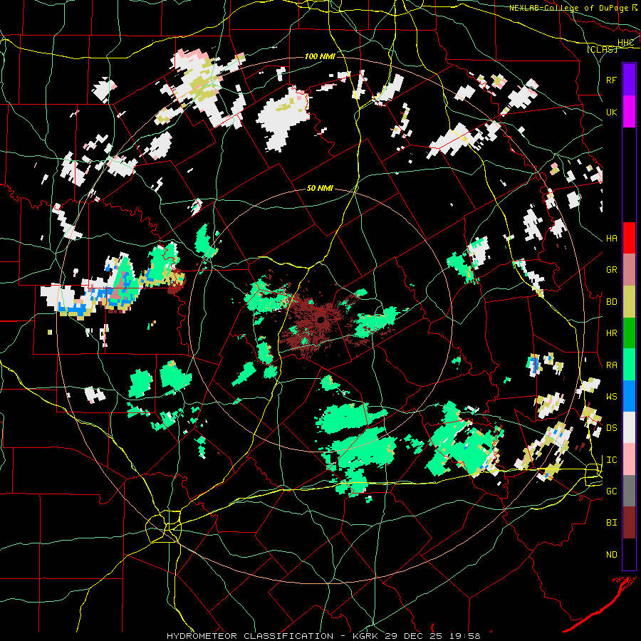Click the [CLAS] units label

point(602,49)
